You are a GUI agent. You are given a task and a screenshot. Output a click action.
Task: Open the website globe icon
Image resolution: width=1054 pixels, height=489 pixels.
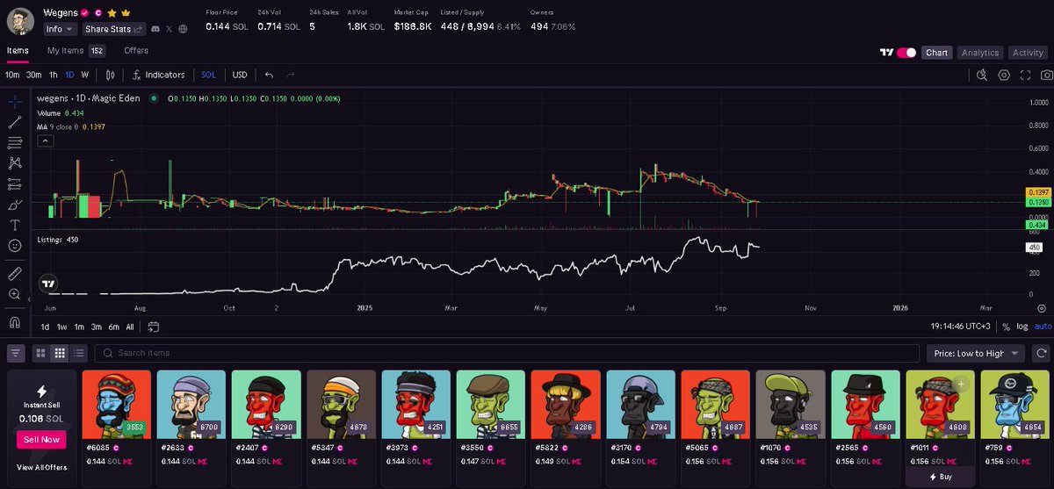coord(183,29)
